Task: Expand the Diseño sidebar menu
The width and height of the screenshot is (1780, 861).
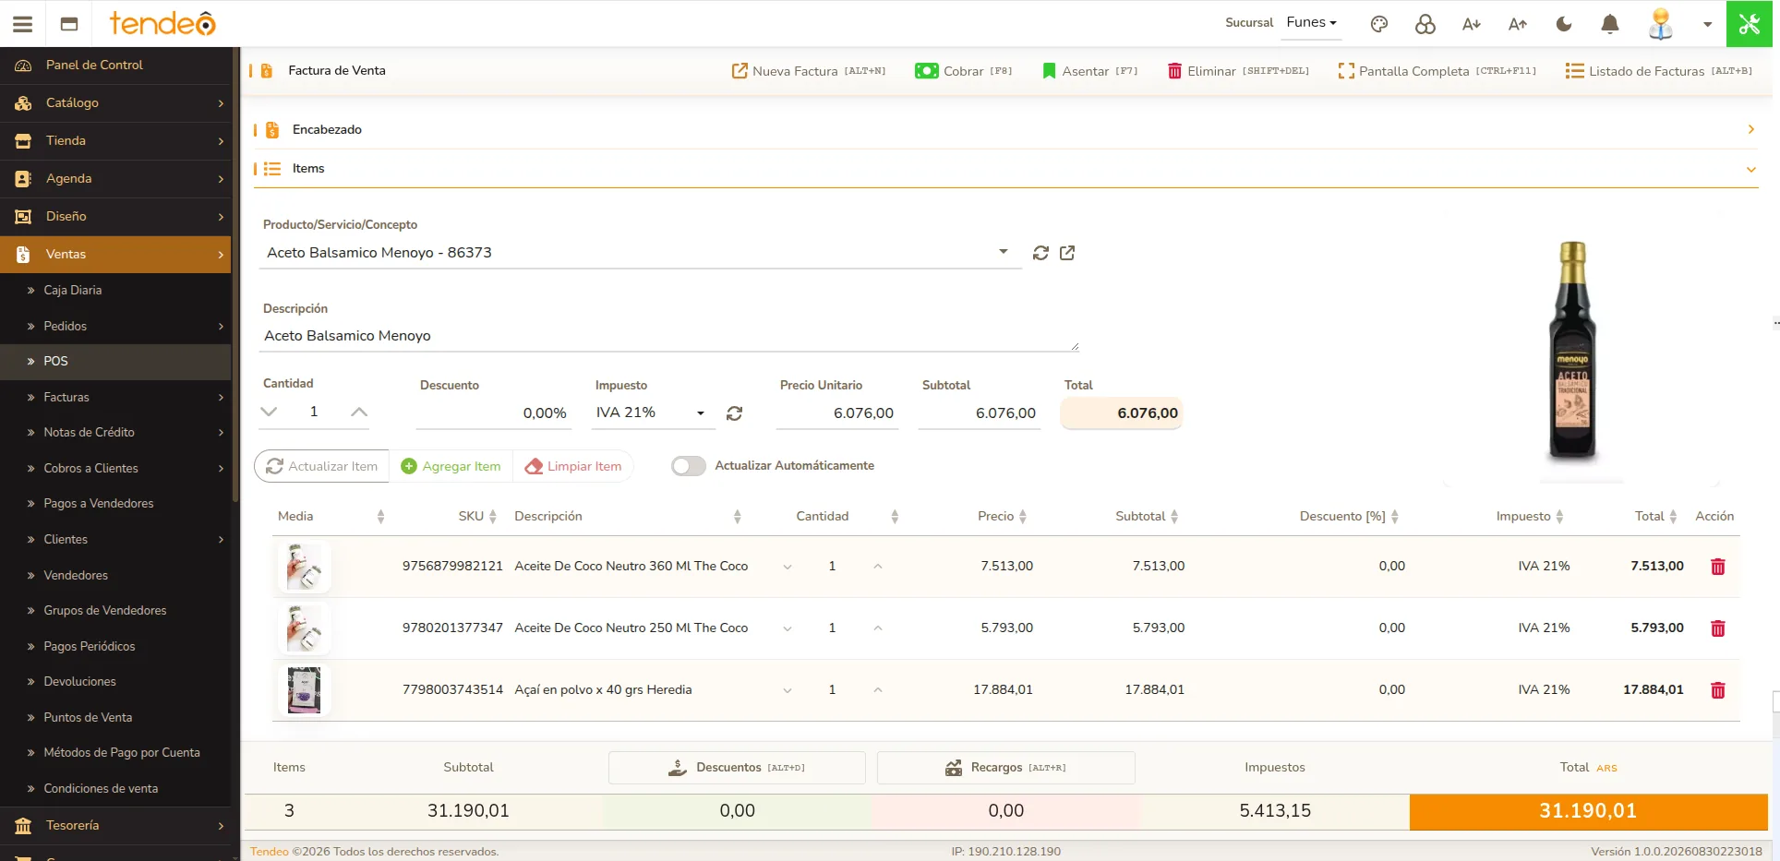Action: pyautogui.click(x=115, y=217)
